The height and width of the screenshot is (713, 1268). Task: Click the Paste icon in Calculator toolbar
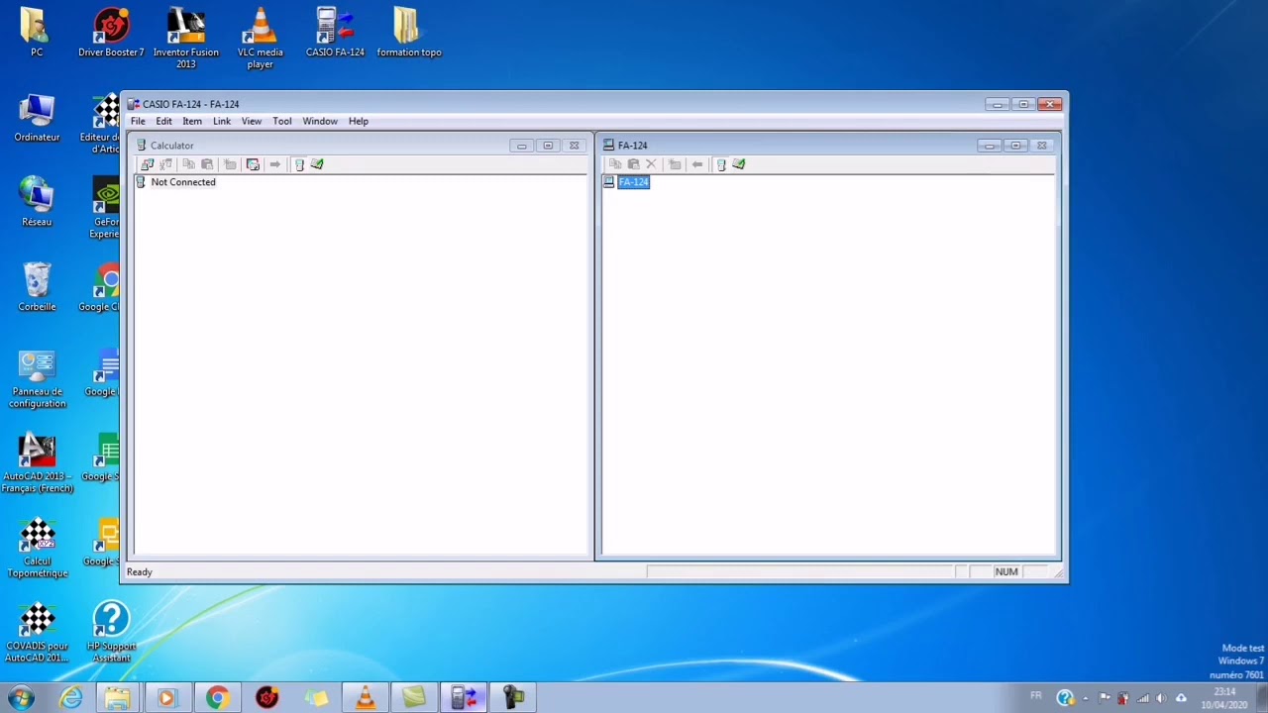[x=207, y=164]
